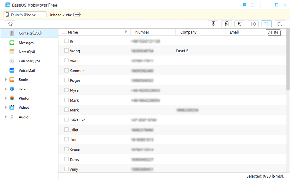Click the arrow in Name column header
290x180 pixels.
pos(126,32)
